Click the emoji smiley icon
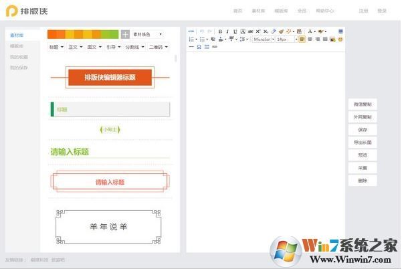402x269 pixels. point(340,39)
